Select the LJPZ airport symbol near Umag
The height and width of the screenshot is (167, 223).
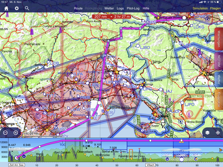142,130
